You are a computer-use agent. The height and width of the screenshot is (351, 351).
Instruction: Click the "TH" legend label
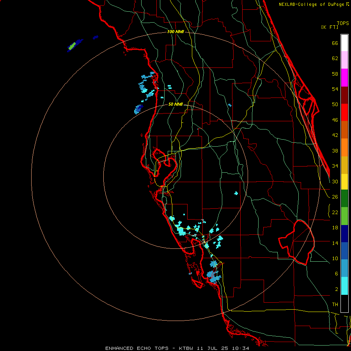(x=335, y=305)
